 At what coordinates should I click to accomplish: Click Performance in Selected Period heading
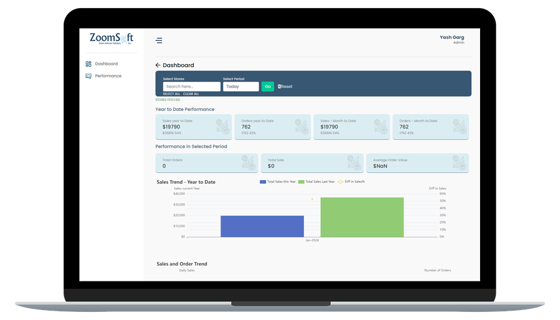click(x=191, y=147)
